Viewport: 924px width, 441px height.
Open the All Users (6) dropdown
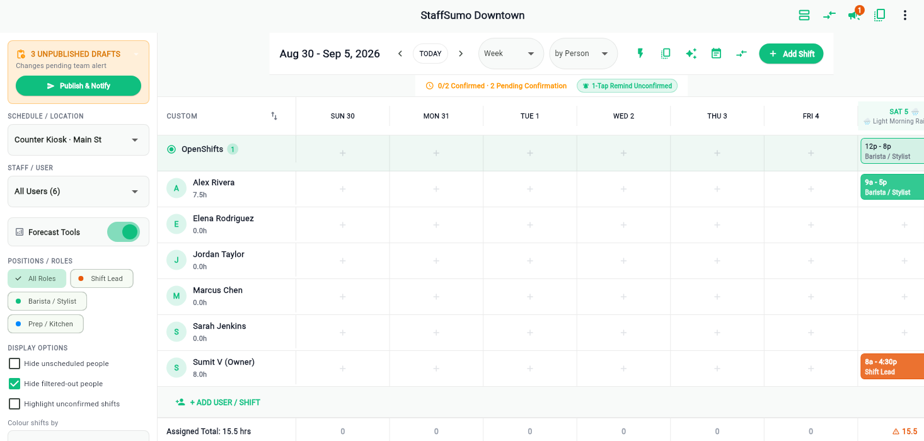point(78,192)
